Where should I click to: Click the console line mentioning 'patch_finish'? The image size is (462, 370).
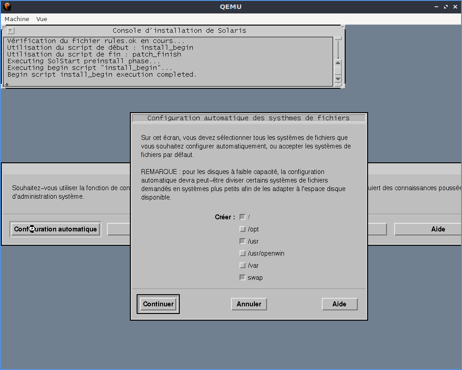[94, 54]
